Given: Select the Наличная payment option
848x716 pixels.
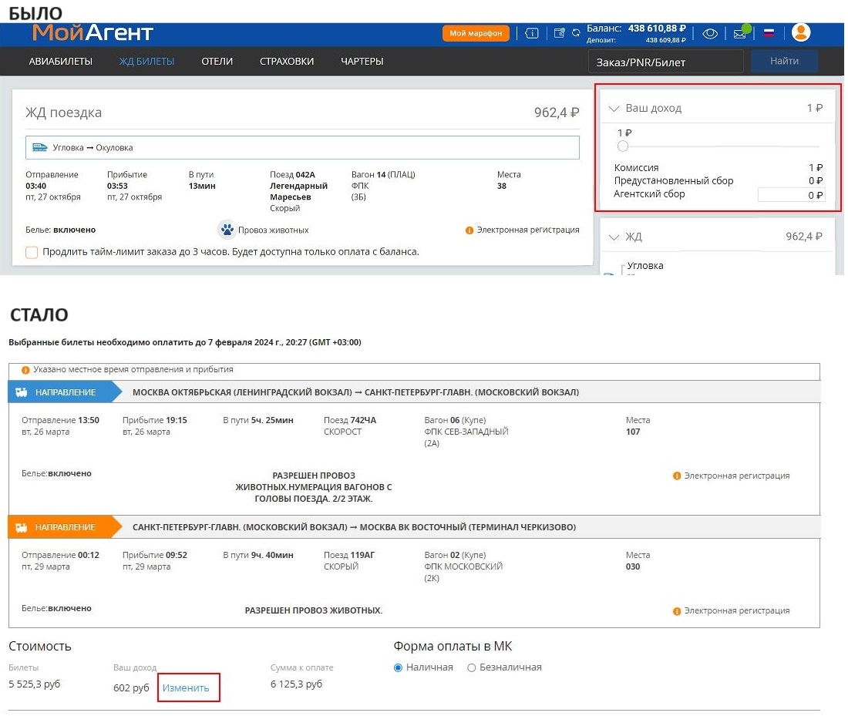Looking at the screenshot, I should (x=398, y=667).
